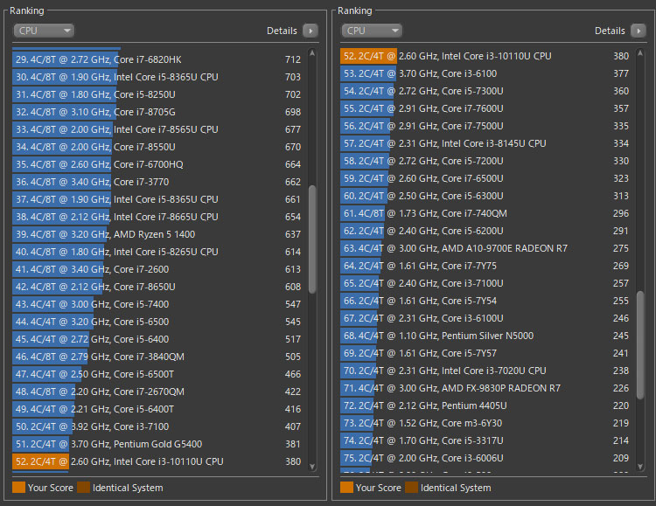Select row 31 Core i5-8250U
Screen dimensions: 656x506
159,94
